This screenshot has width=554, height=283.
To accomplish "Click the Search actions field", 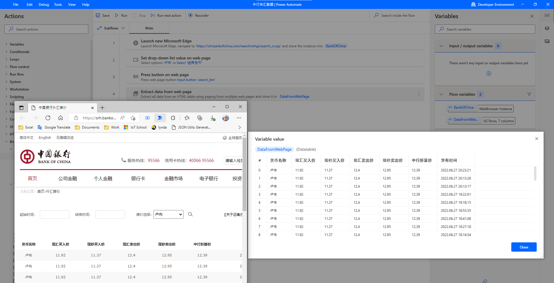I will [x=46, y=29].
